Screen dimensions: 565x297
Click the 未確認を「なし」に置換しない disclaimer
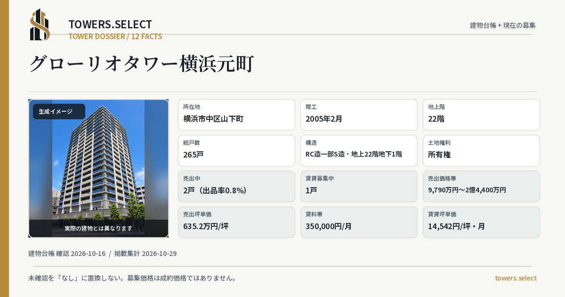pyautogui.click(x=132, y=278)
